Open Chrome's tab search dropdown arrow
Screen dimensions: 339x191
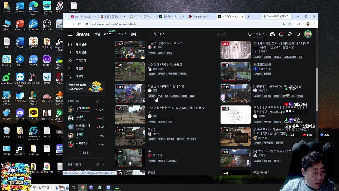click(66, 16)
